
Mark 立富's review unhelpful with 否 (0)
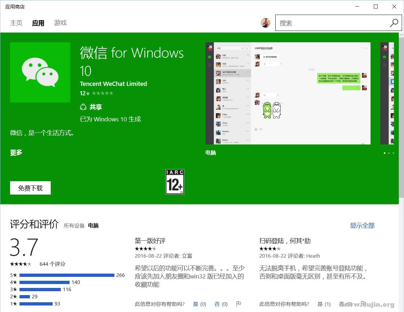(221, 304)
